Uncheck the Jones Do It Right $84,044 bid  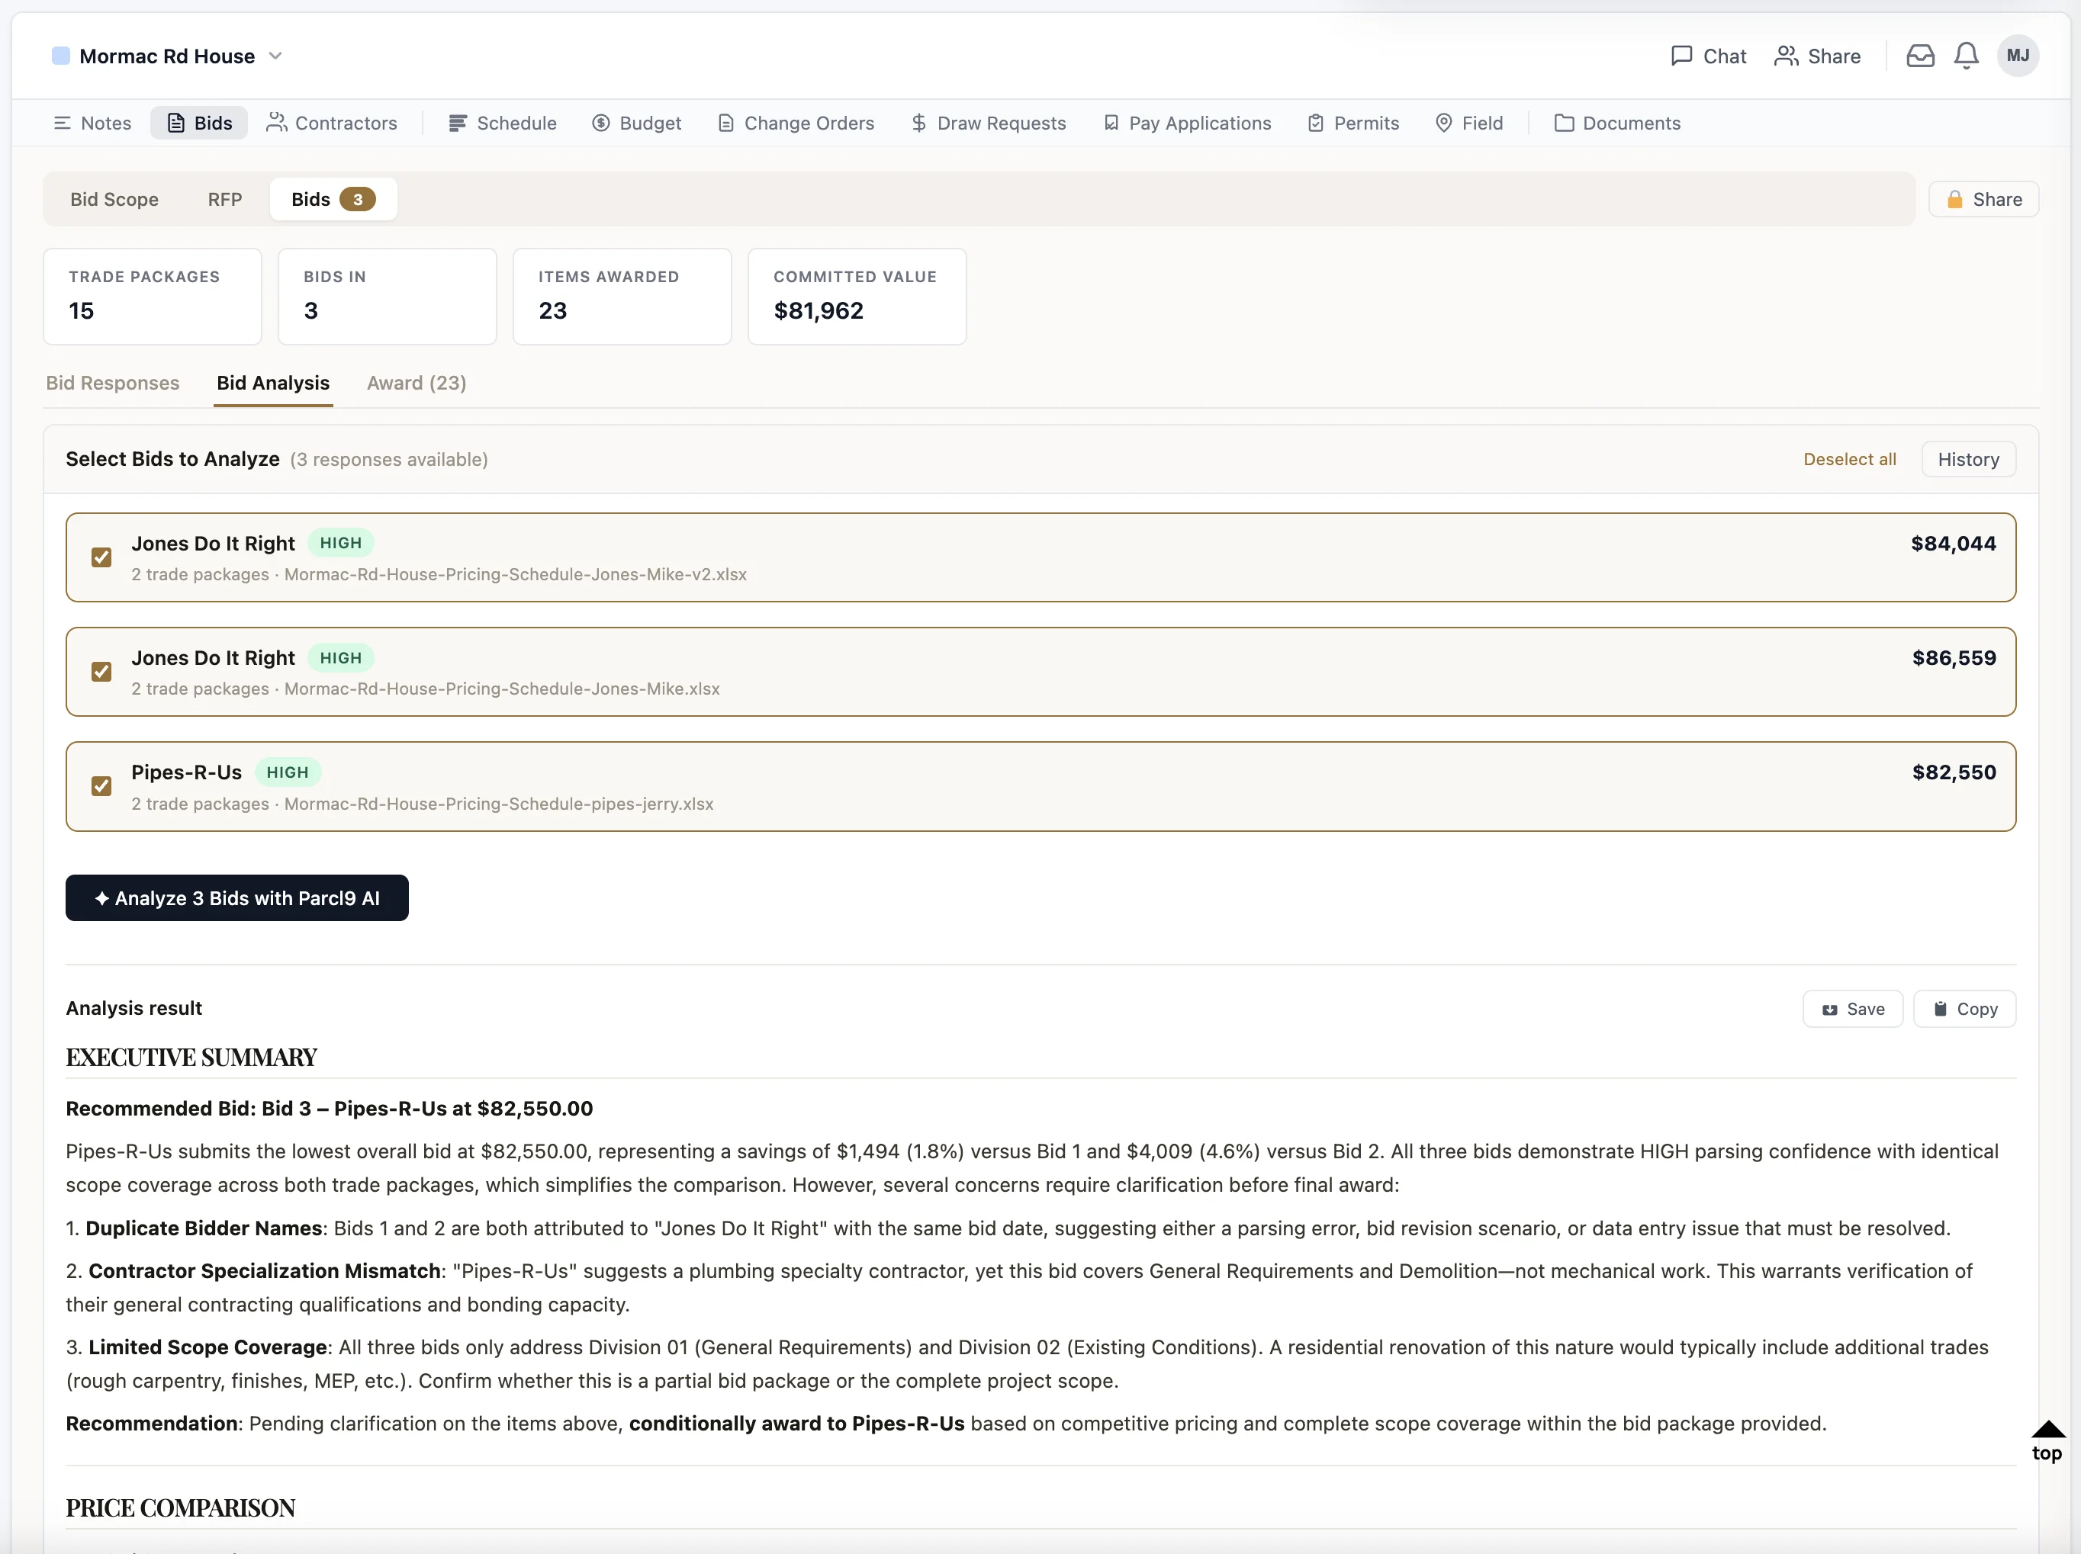click(x=101, y=557)
